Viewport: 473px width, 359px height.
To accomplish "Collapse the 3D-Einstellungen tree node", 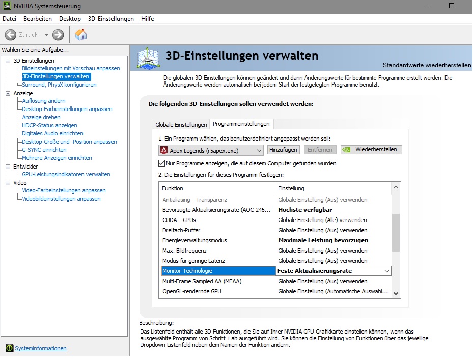I will pyautogui.click(x=8, y=61).
